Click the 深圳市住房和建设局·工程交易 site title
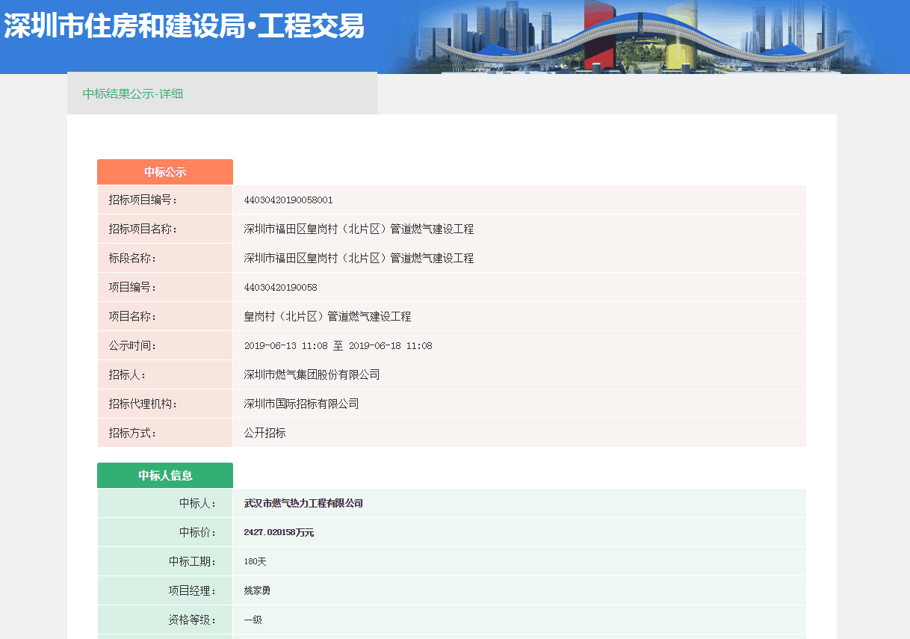This screenshot has height=639, width=910. (184, 26)
